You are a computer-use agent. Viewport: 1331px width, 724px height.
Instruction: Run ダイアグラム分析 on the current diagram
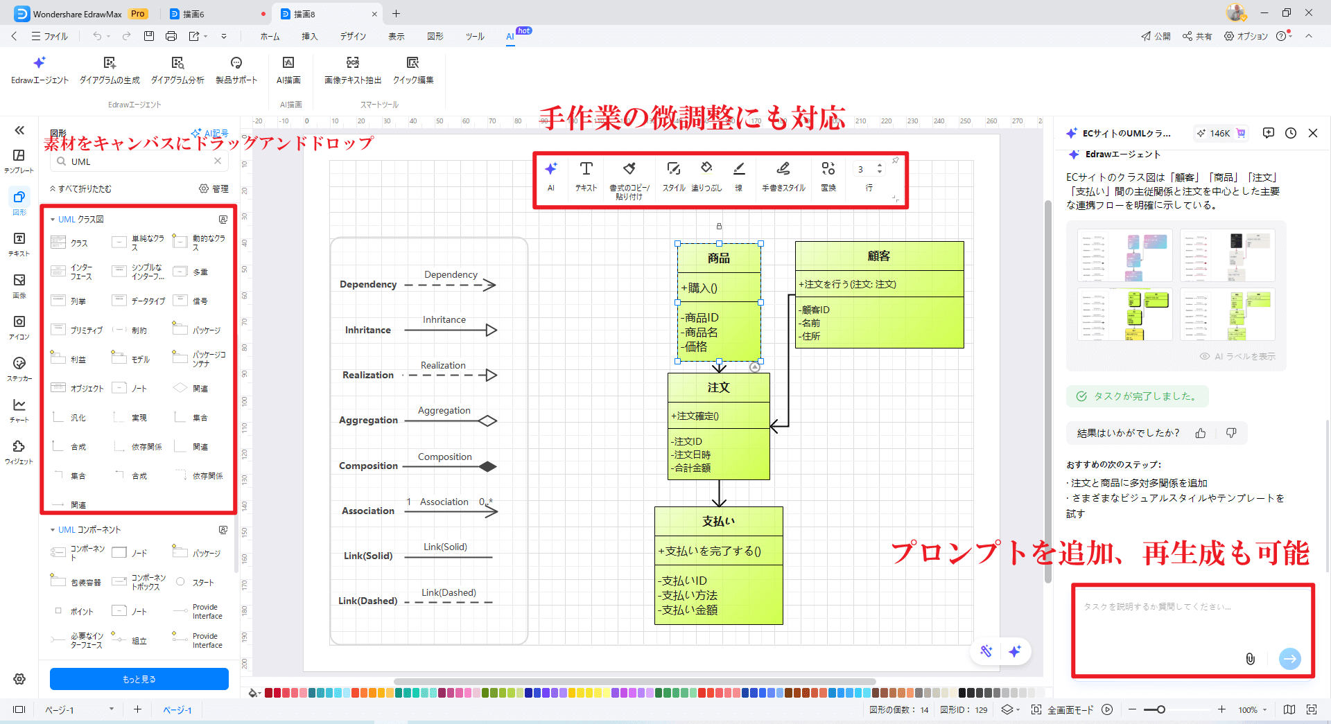pyautogui.click(x=177, y=69)
